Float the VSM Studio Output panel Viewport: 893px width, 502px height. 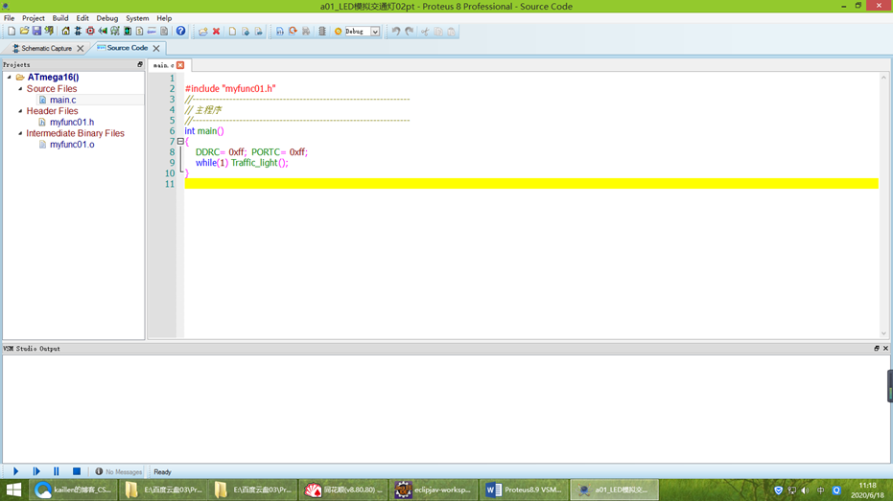877,349
